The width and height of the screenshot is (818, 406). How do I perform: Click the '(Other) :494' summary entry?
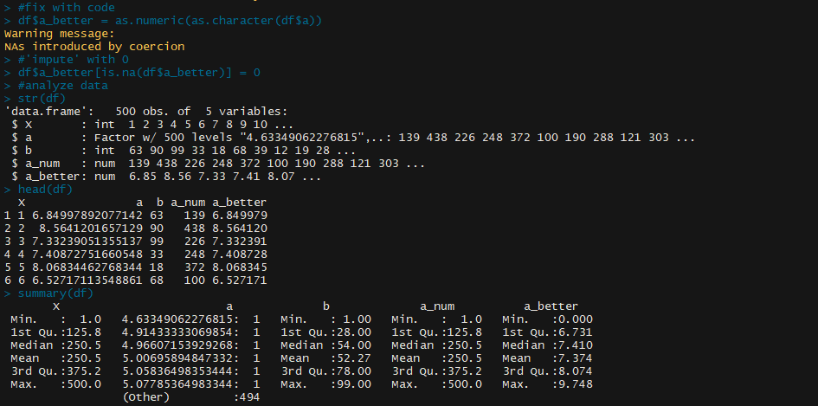pos(191,397)
